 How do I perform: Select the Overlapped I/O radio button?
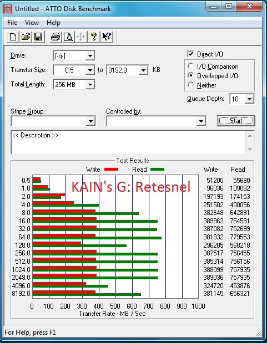point(191,75)
